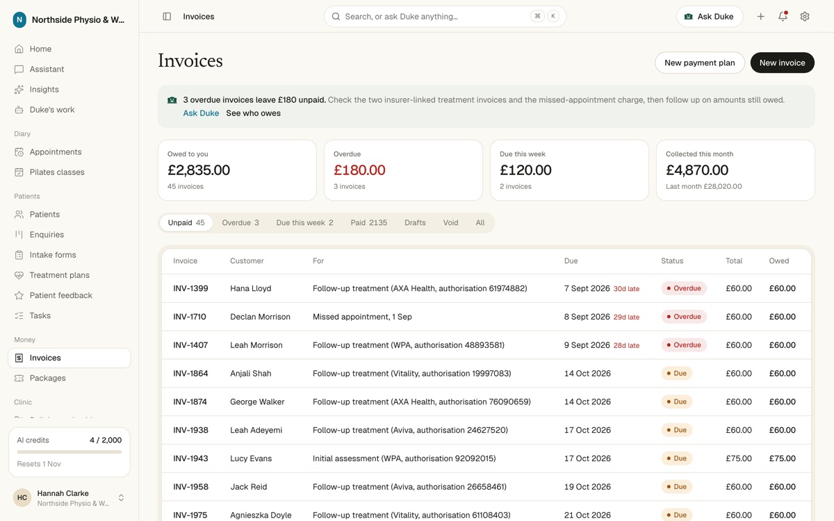The image size is (834, 521).
Task: Open invoice INV-1407
Action: [x=190, y=345]
